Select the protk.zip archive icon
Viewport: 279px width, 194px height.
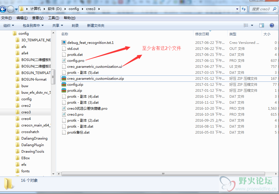click(64, 91)
